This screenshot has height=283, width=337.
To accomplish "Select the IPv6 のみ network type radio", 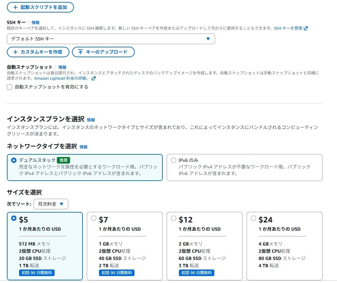I will tap(174, 160).
